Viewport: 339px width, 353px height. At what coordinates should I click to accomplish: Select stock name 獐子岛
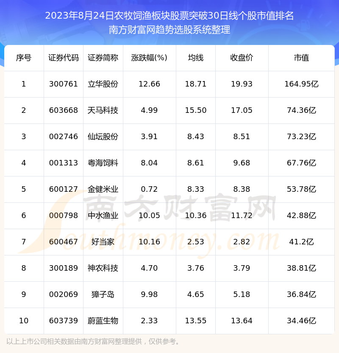[103, 294]
